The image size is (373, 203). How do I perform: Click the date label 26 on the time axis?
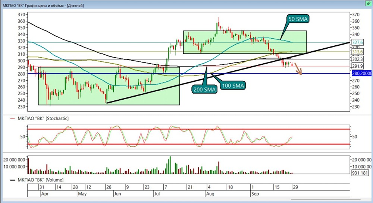pos(109,187)
